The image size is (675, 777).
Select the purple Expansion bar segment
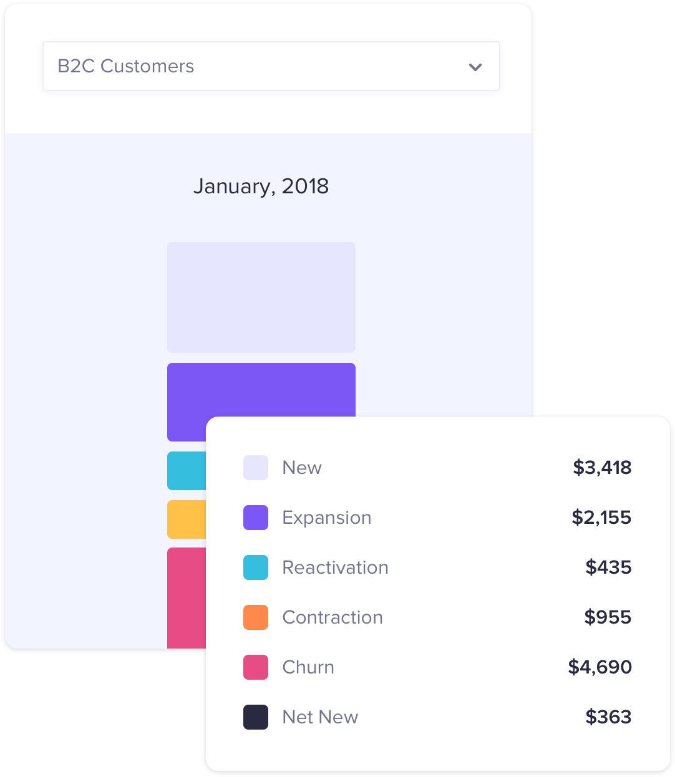(x=261, y=390)
